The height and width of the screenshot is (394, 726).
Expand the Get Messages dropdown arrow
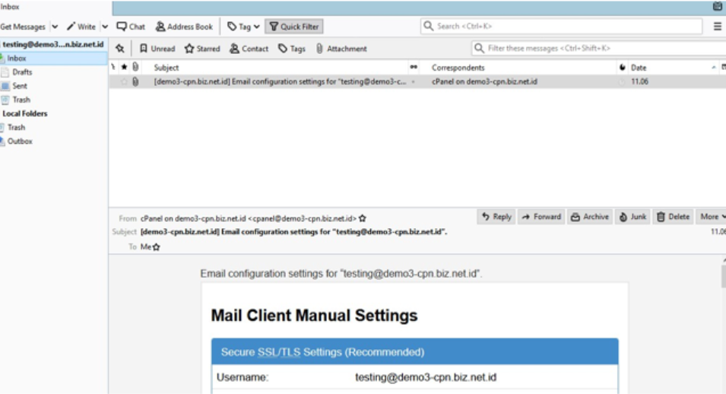[55, 27]
